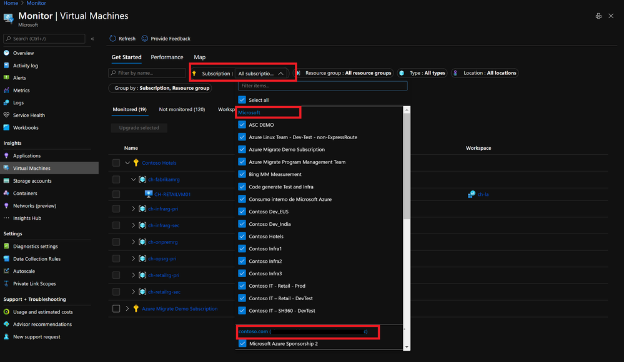The width and height of the screenshot is (624, 362).
Task: Open the Resource group filter
Action: click(x=345, y=73)
